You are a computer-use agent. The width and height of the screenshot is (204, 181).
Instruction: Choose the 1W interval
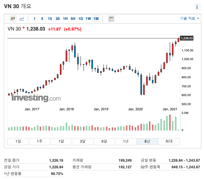[x=88, y=19]
